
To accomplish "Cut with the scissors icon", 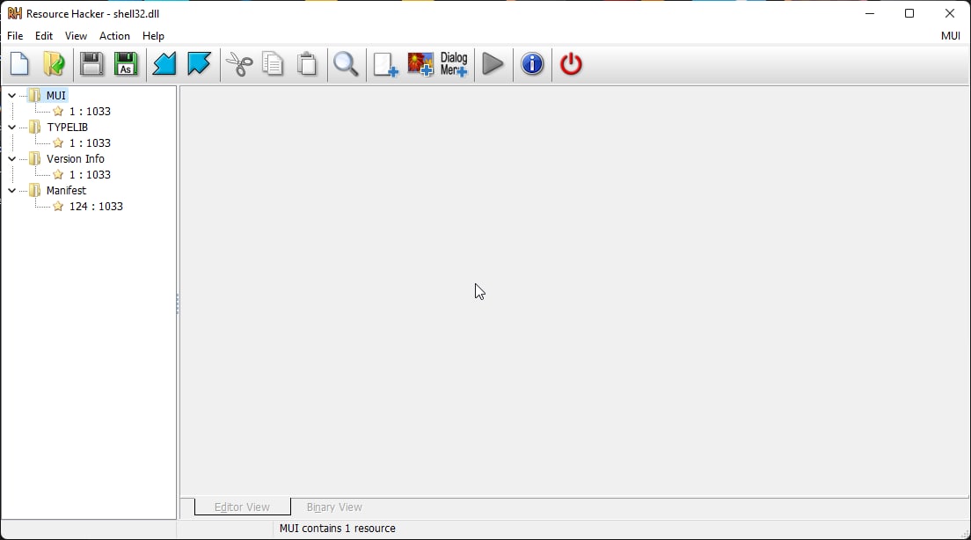I will (x=239, y=64).
